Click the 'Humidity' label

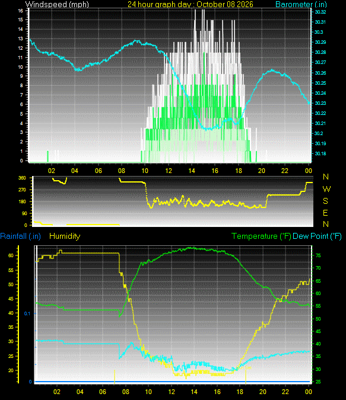(65, 236)
